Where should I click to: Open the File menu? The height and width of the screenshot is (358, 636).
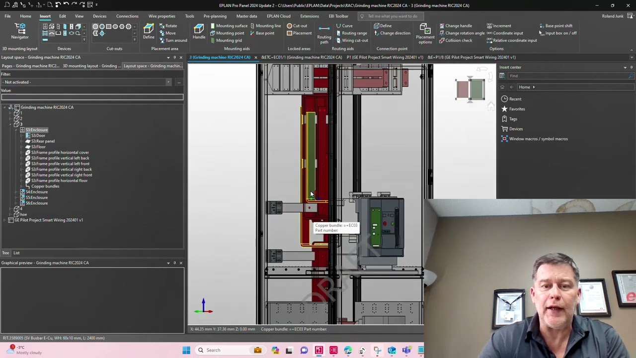tap(7, 16)
